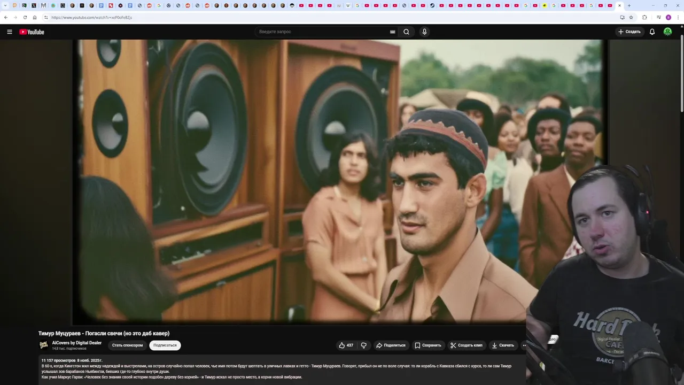Viewport: 684px width, 385px height.
Task: Open the AiCovers channel avatar
Action: pos(44,345)
